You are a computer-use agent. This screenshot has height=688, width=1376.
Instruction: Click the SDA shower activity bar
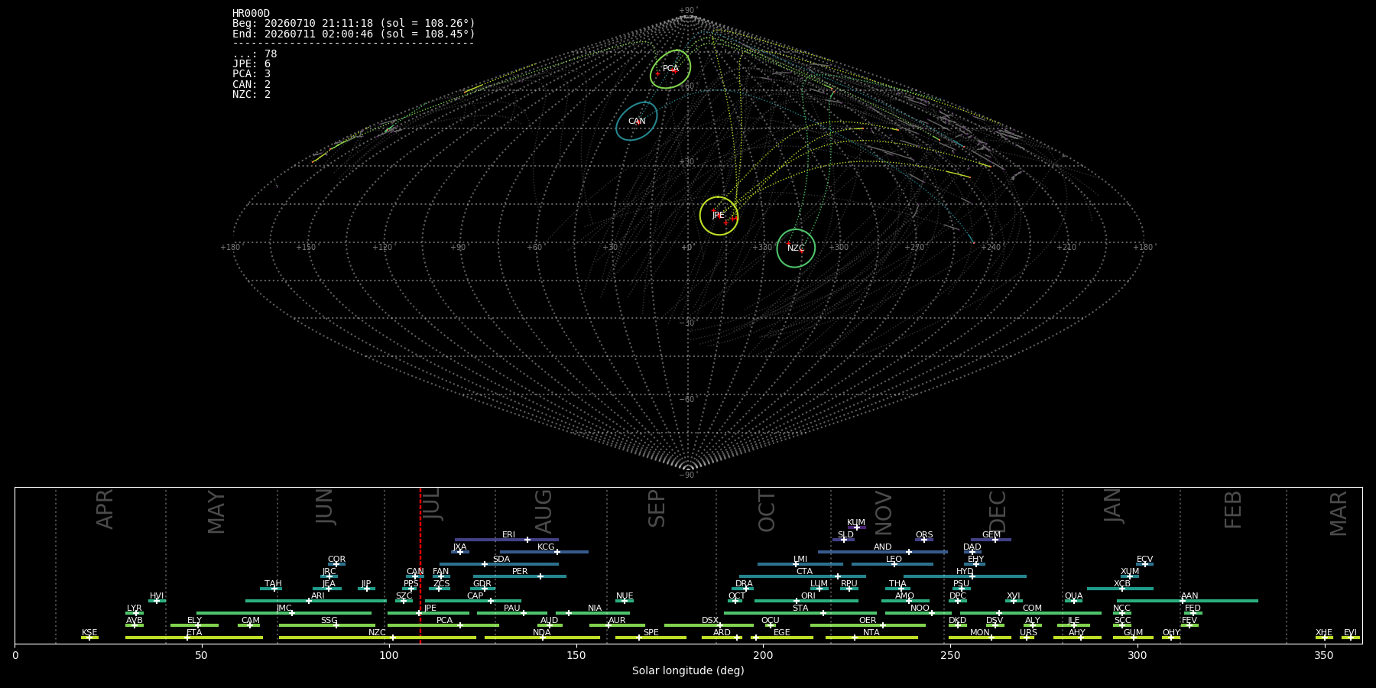498,564
